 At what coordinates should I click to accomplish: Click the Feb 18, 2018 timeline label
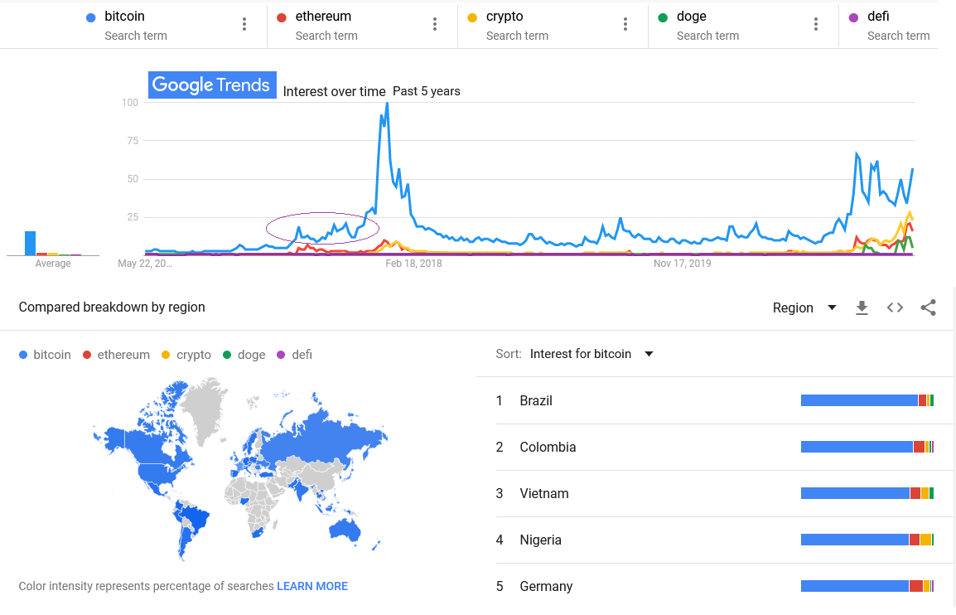413,264
